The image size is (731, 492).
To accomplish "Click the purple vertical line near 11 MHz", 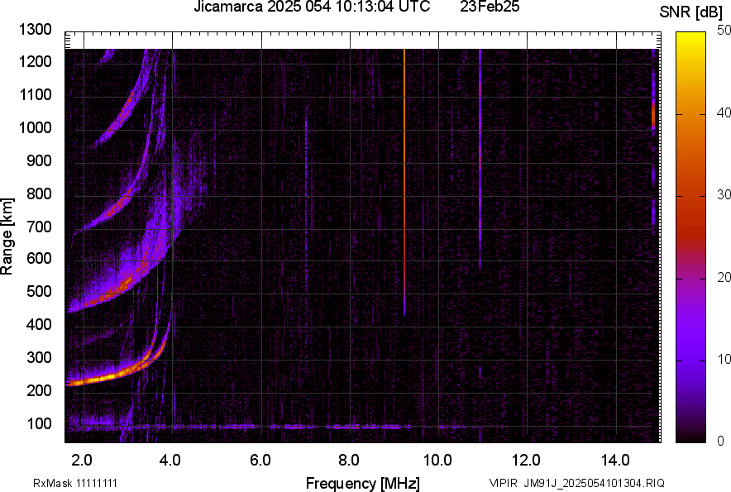I will coord(480,165).
